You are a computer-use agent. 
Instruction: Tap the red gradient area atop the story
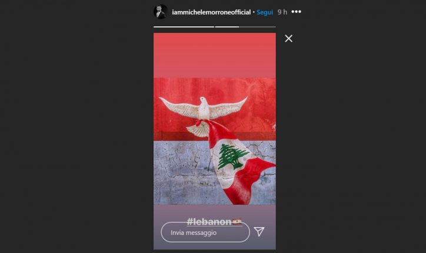point(214,55)
